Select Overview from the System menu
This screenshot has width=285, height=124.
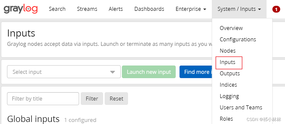tap(231, 28)
